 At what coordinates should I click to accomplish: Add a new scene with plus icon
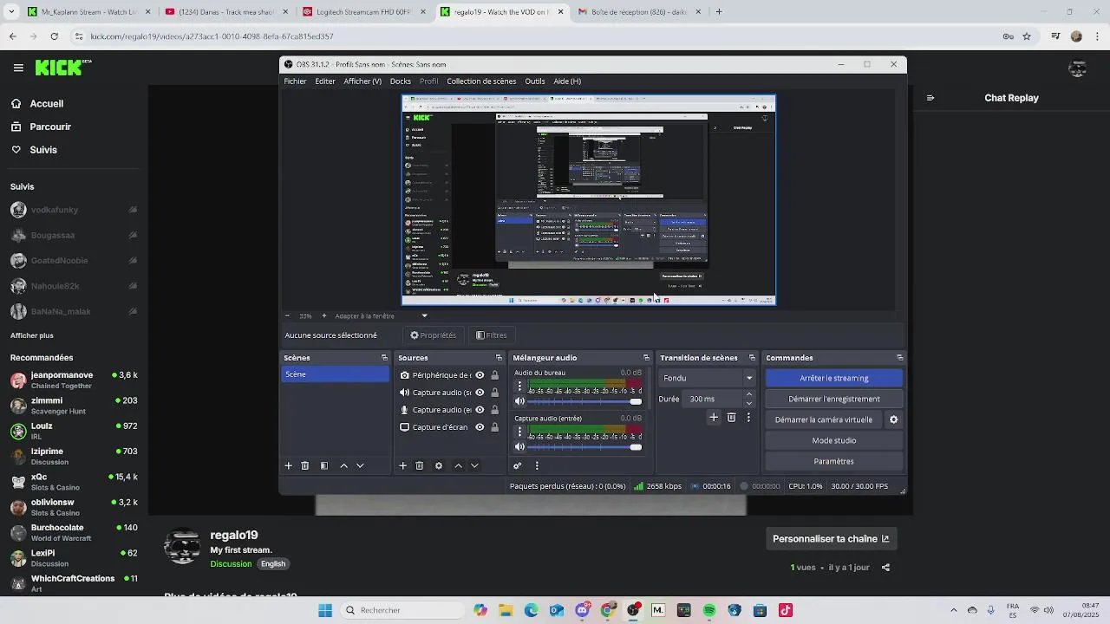click(289, 465)
